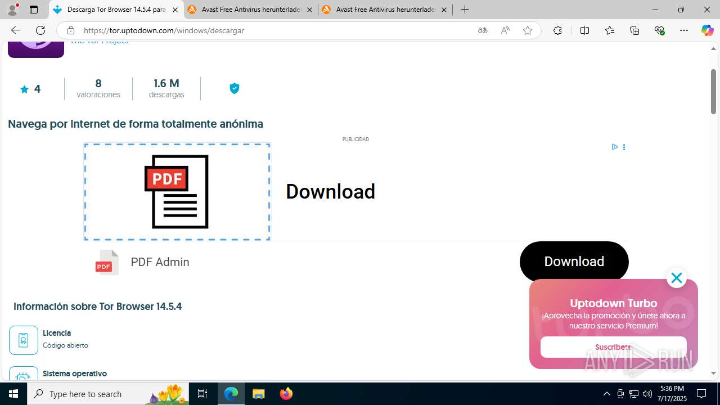The width and height of the screenshot is (720, 405).
Task: Close the first Avast Free Antivirus tab
Action: coord(309,10)
